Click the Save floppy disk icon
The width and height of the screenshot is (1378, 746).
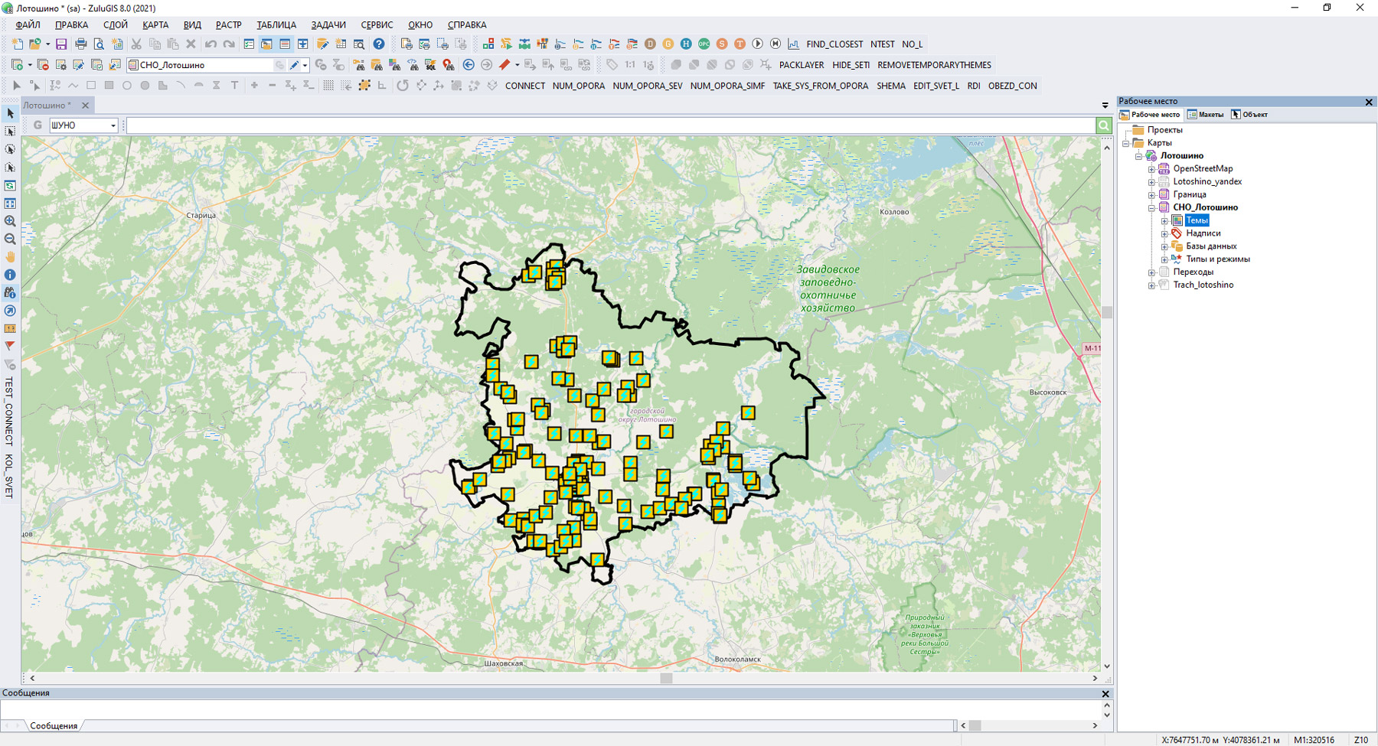[x=61, y=44]
